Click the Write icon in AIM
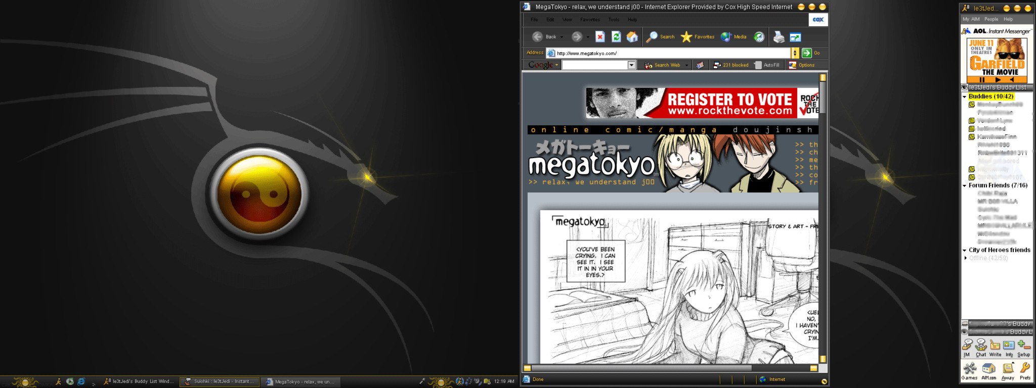 995,348
